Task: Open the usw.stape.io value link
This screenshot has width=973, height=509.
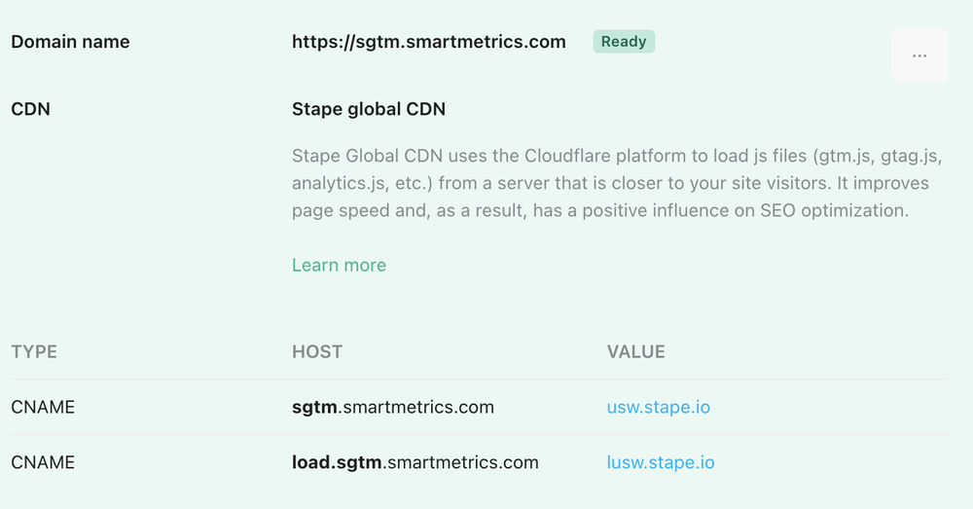Action: [659, 407]
